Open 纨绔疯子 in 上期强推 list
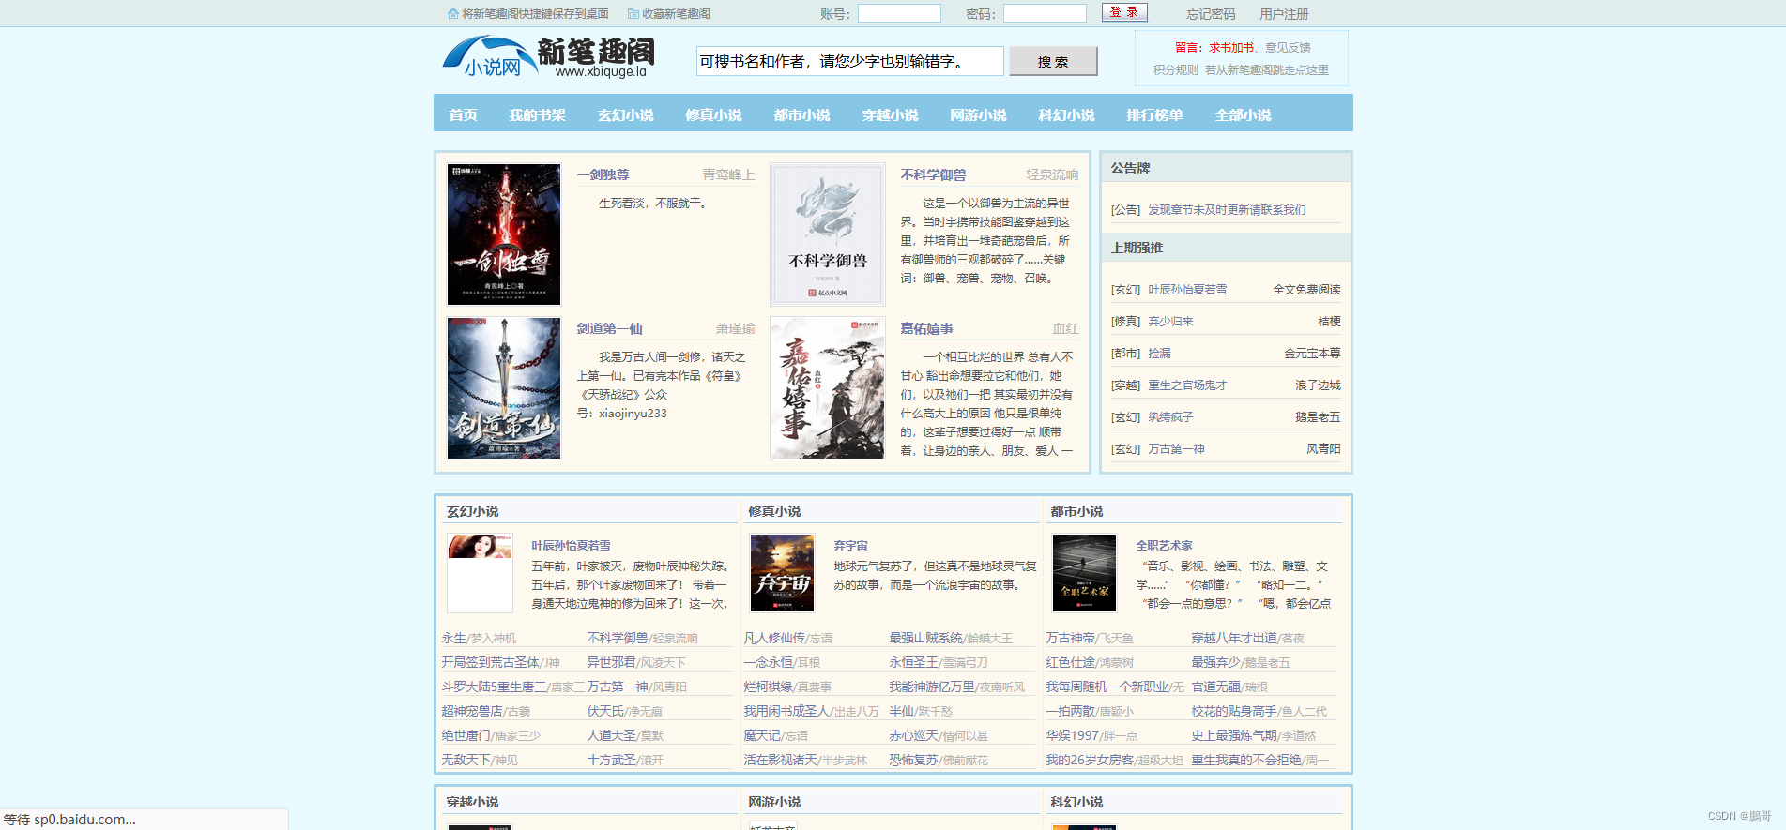This screenshot has width=1786, height=830. point(1170,417)
